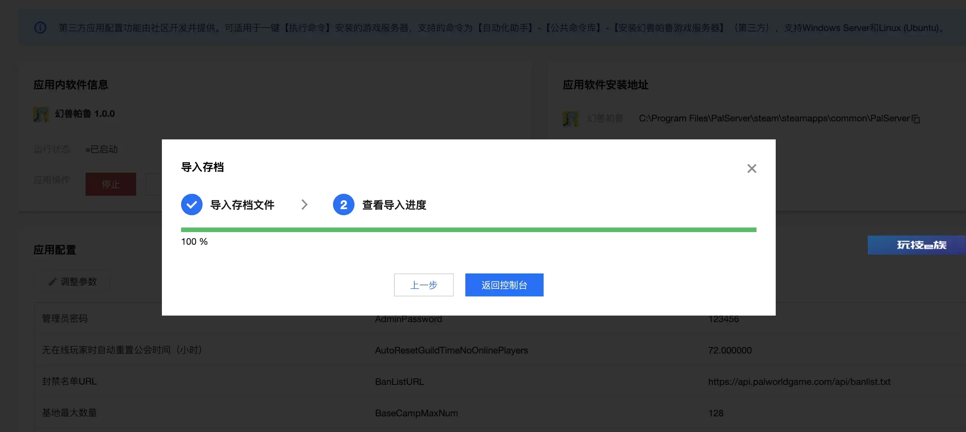Click the 应用内软件信息 heading
Image resolution: width=966 pixels, height=432 pixels.
[x=71, y=85]
